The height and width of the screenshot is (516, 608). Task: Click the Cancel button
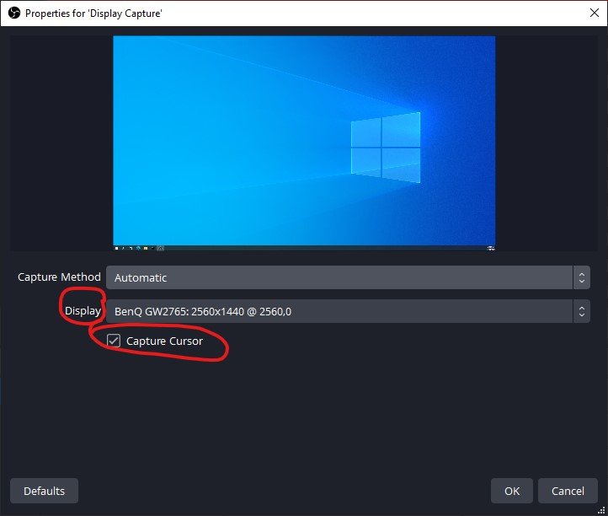pyautogui.click(x=568, y=491)
